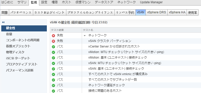Open the ネットワーク top tab
Viewport: 201px width, 93px height.
pyautogui.click(x=126, y=2)
